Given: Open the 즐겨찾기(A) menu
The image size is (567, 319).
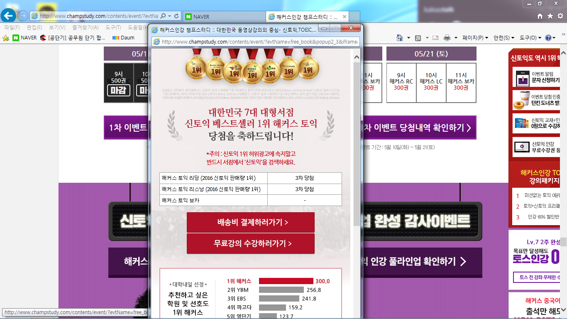Looking at the screenshot, I should click(85, 27).
